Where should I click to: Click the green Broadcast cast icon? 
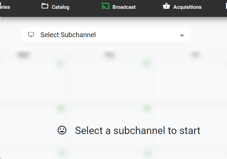click(106, 6)
